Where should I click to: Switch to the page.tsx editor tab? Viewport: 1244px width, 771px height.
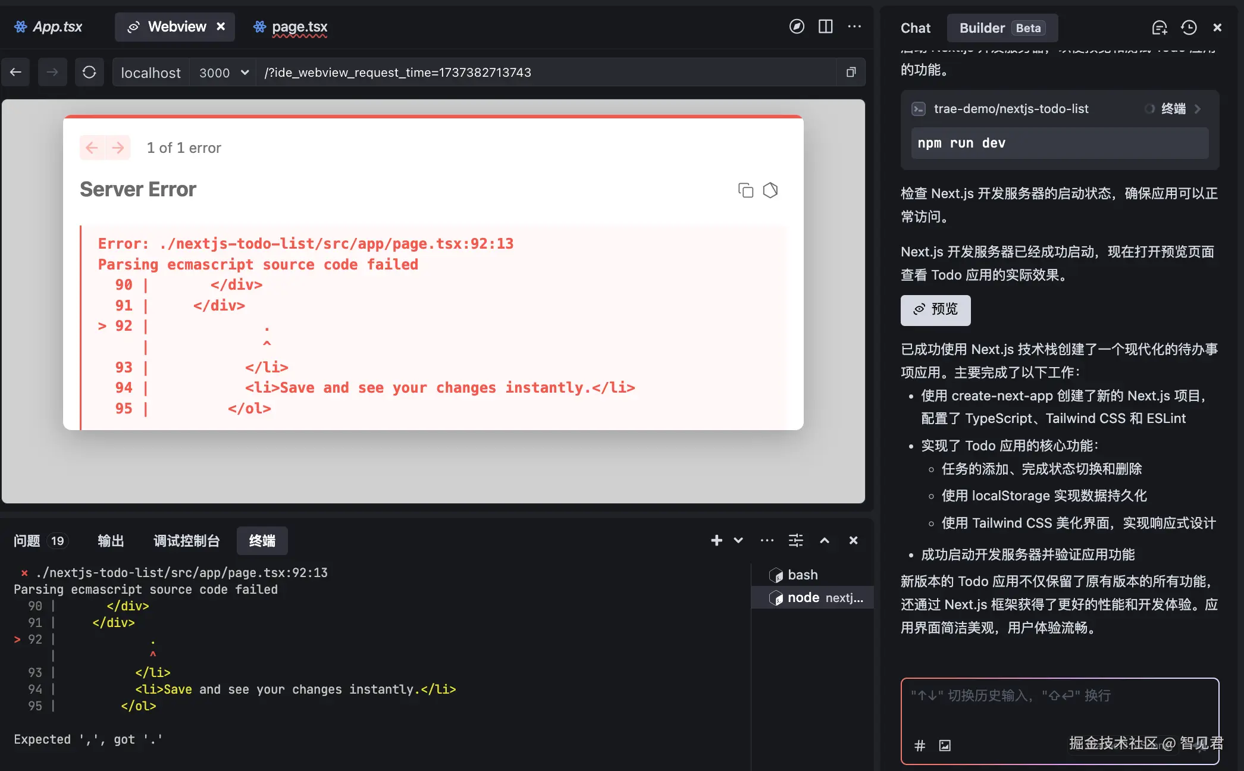click(299, 27)
